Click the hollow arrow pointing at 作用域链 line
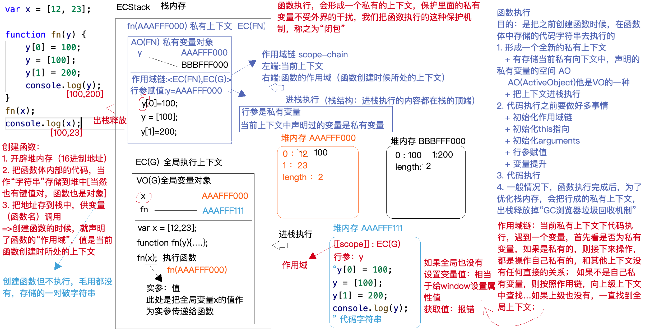This screenshot has height=331, width=650. click(x=276, y=87)
